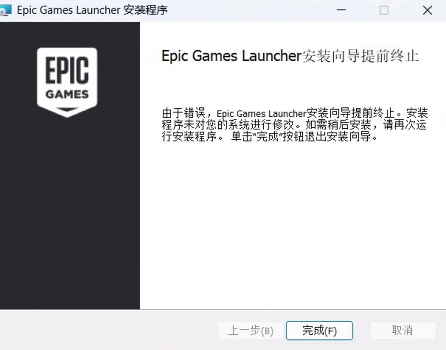
Task: Click the disabled 上一步(B) back button
Action: 251,330
